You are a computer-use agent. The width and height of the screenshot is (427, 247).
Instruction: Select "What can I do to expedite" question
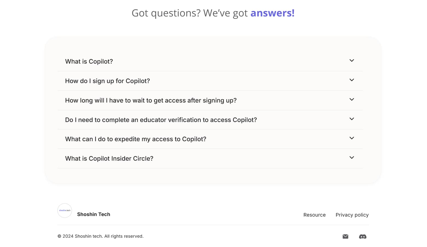[136, 139]
